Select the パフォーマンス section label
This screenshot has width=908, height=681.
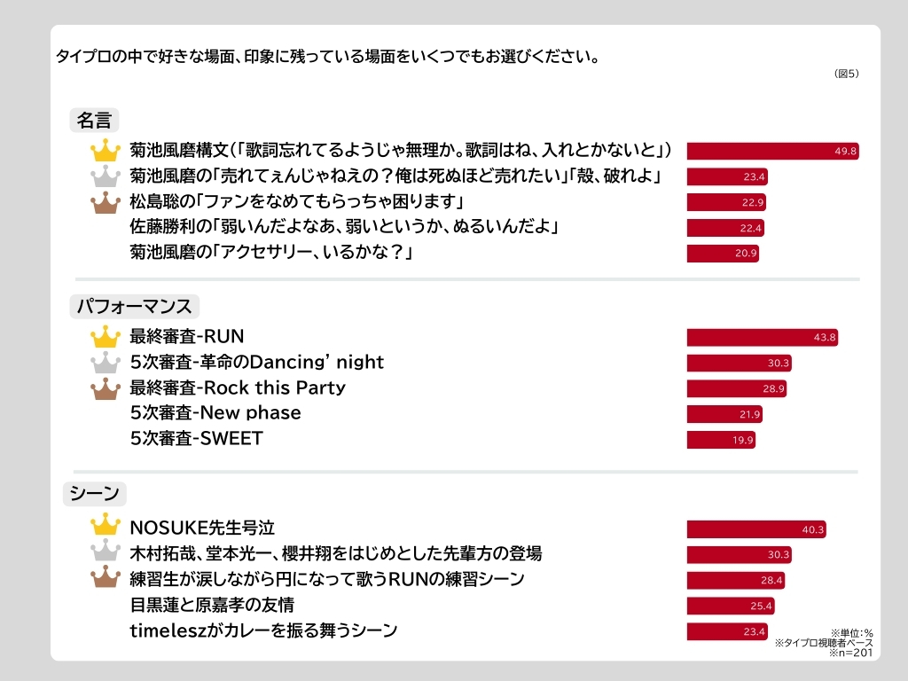point(134,307)
